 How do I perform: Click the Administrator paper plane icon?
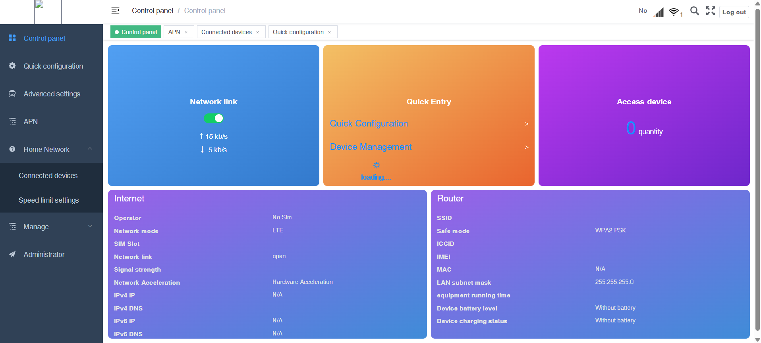tap(12, 254)
